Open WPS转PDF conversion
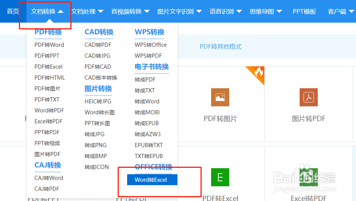 point(148,56)
